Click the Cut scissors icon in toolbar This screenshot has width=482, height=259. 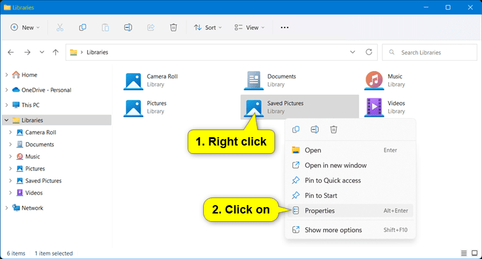(x=60, y=28)
